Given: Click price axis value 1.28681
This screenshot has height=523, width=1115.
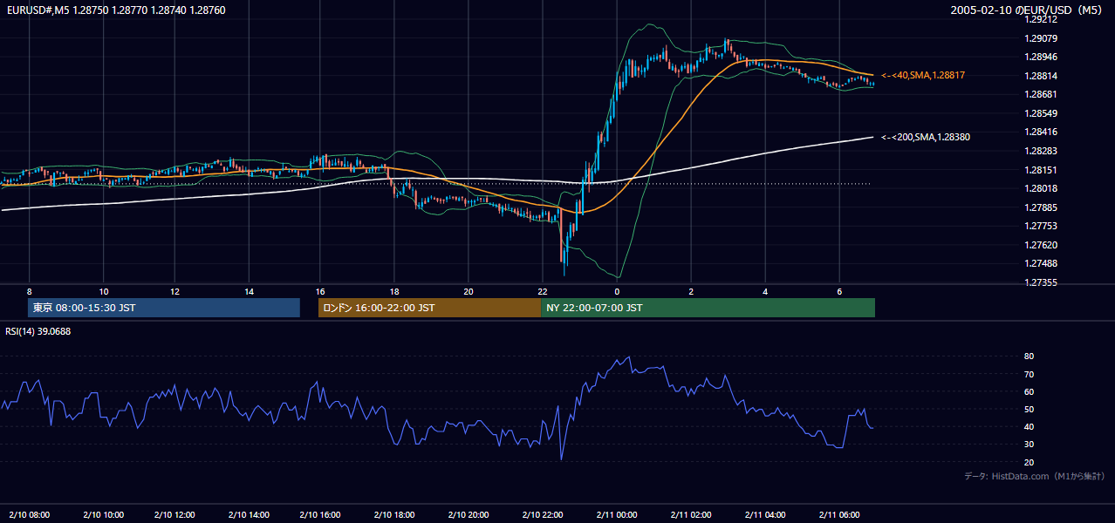Looking at the screenshot, I should (x=1042, y=94).
